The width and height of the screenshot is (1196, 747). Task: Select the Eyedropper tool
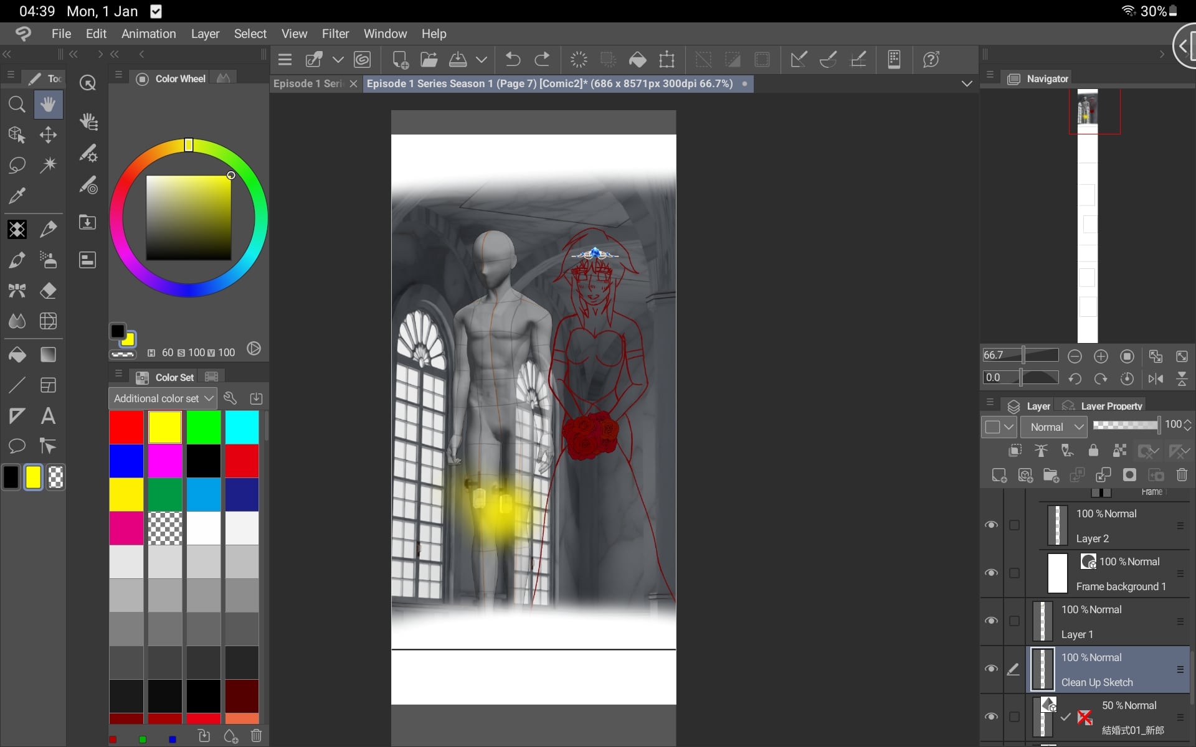[17, 196]
